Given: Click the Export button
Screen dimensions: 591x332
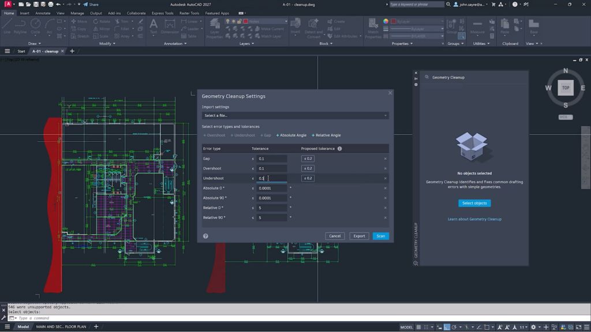Looking at the screenshot, I should tap(359, 236).
